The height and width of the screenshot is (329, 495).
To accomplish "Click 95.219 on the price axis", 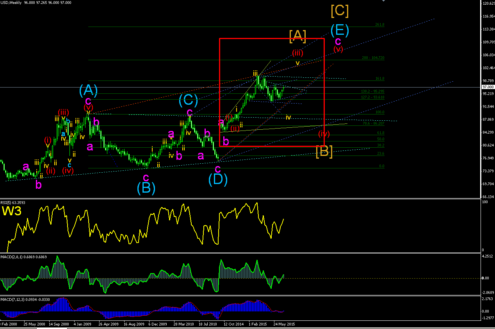I will tap(488, 94).
